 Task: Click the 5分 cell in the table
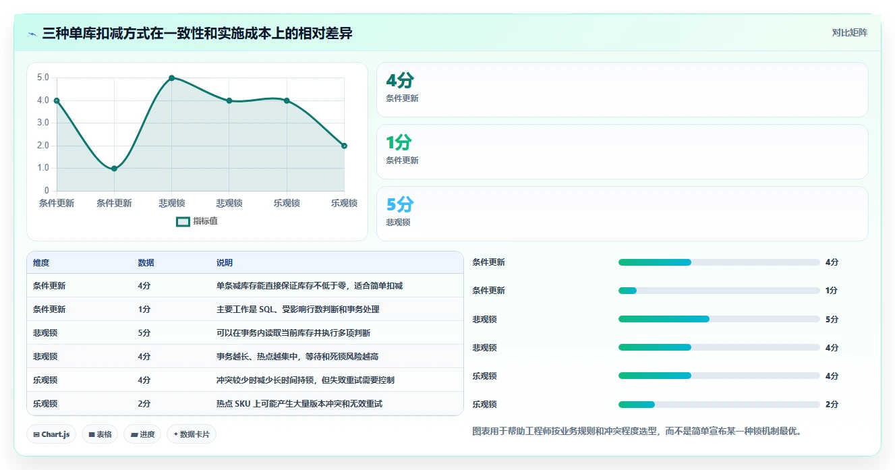point(144,333)
